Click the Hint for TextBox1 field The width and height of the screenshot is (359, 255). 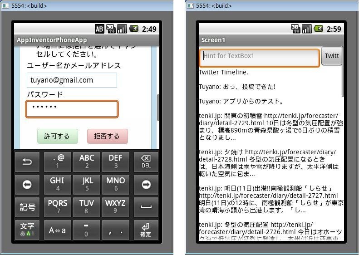(259, 58)
